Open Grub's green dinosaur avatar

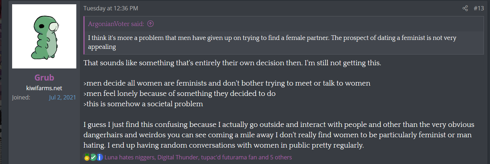pos(44,36)
